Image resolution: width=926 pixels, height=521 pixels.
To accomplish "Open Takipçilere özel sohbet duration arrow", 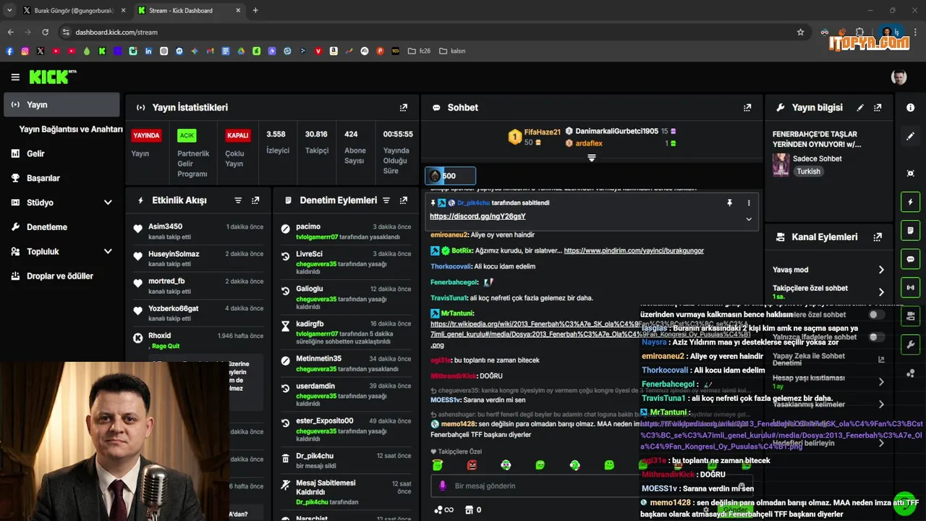I will [x=881, y=292].
